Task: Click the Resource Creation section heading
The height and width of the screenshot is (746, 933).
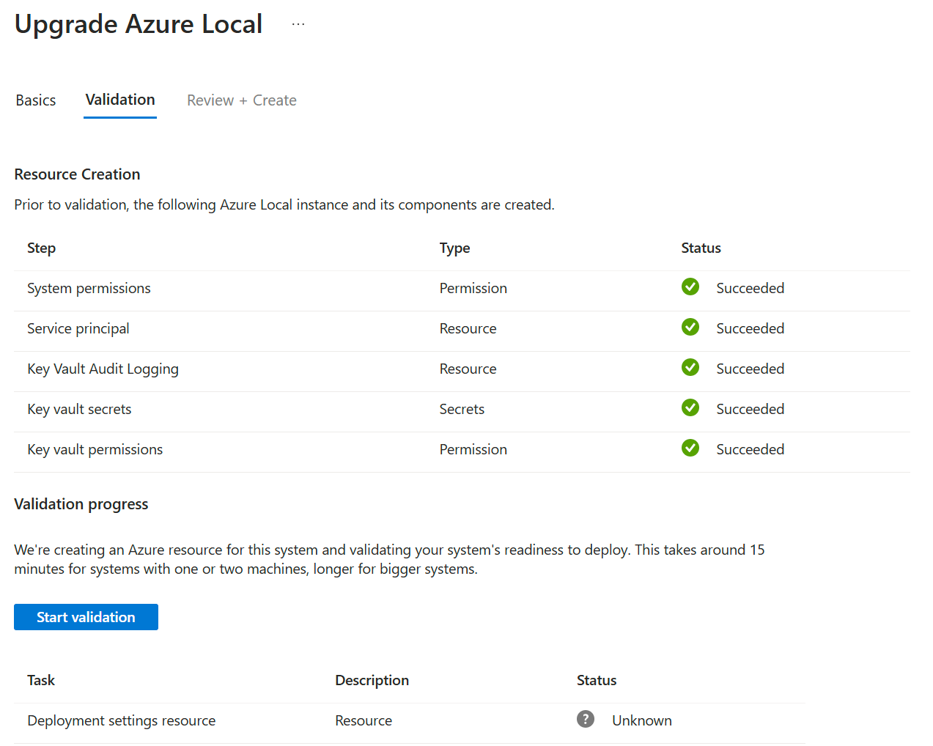Action: [77, 174]
